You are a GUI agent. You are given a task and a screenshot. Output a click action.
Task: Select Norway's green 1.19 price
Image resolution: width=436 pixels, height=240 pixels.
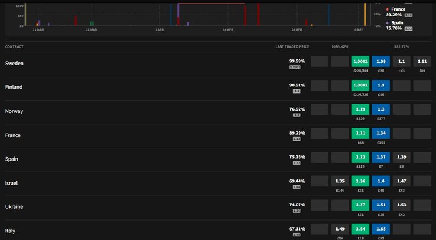point(360,109)
